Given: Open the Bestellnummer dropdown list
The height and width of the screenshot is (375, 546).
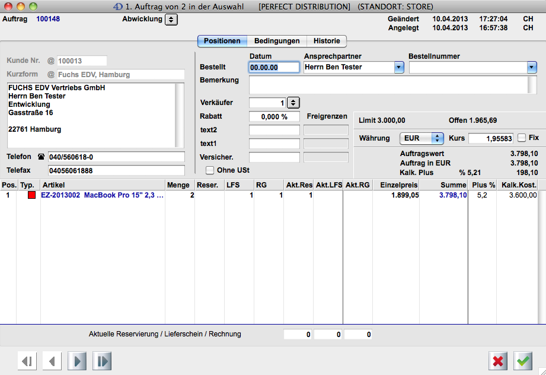Looking at the screenshot, I should 532,68.
